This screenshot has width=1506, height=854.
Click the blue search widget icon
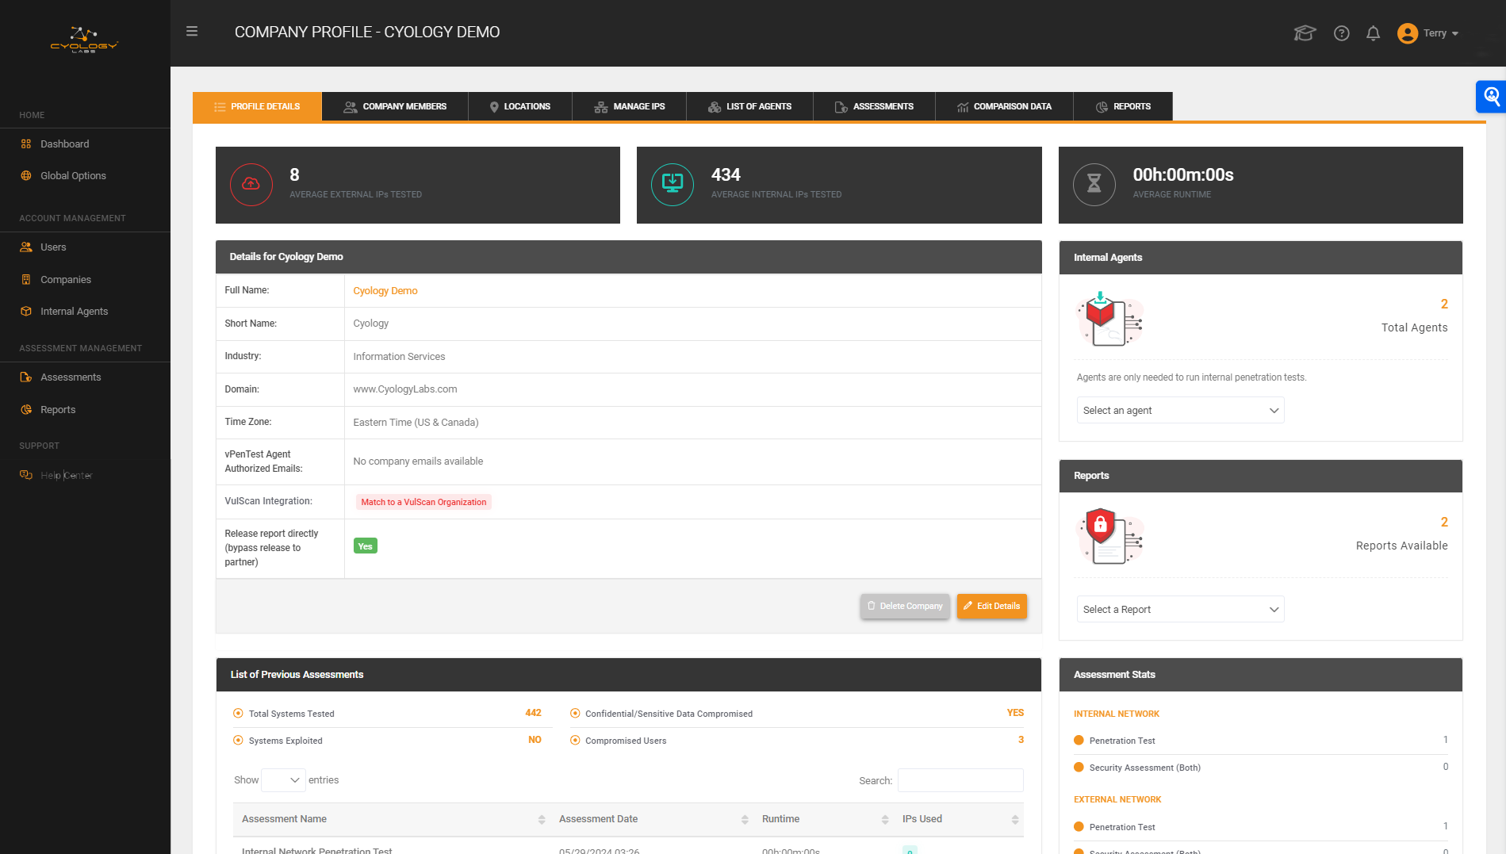1491,97
